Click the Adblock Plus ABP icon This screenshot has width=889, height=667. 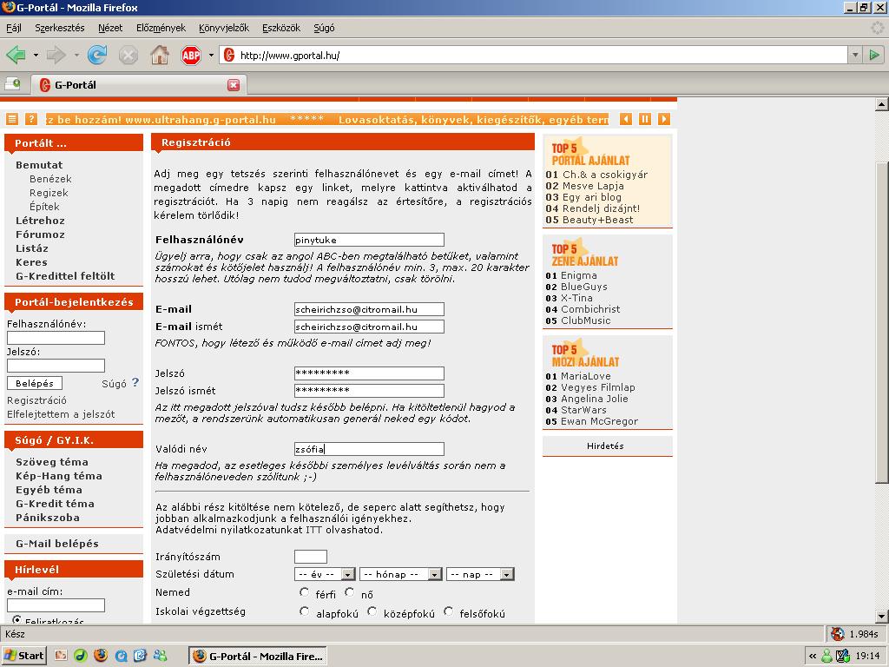click(x=190, y=56)
